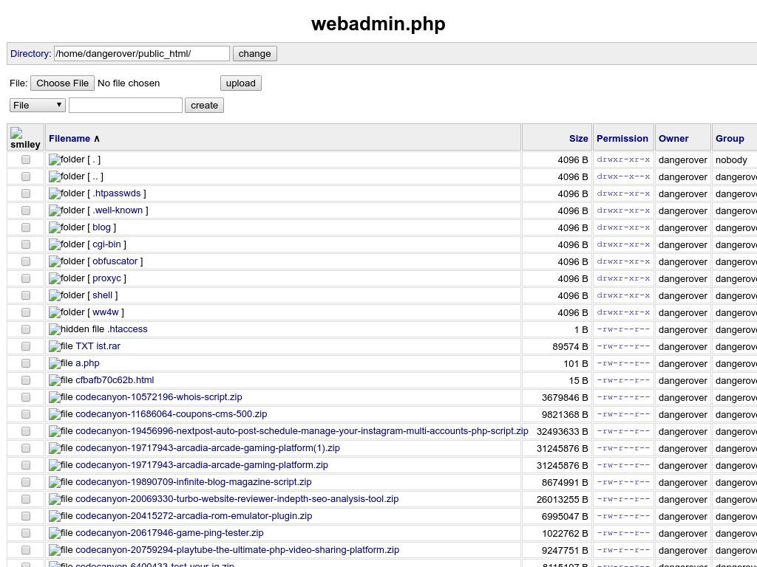This screenshot has height=567, width=757.
Task: Focus the new file name input field
Action: point(126,105)
